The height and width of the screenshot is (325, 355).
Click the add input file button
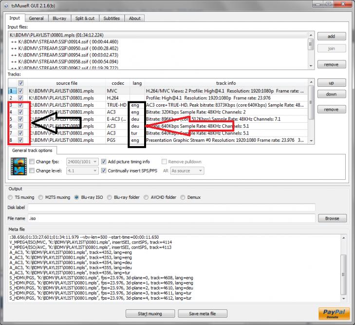[x=331, y=37]
